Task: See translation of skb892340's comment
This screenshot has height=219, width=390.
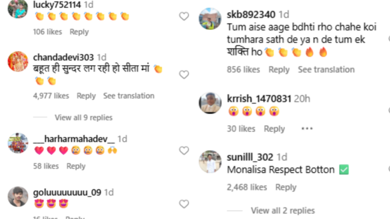Action: pos(326,70)
